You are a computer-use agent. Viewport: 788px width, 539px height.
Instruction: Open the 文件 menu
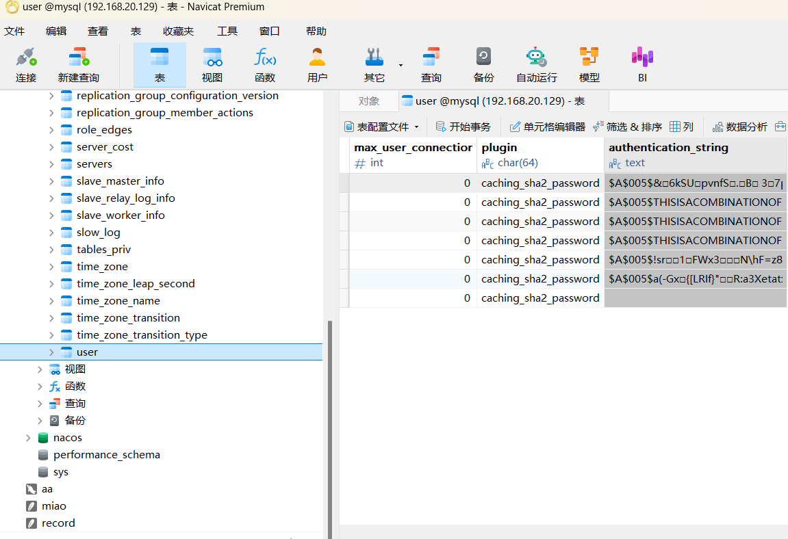14,31
